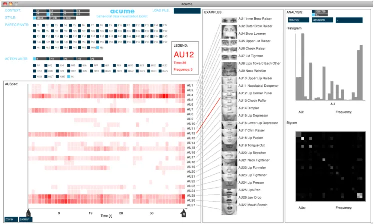Click the Mouth Stretch open-mouth thumbnail

coord(229,209)
